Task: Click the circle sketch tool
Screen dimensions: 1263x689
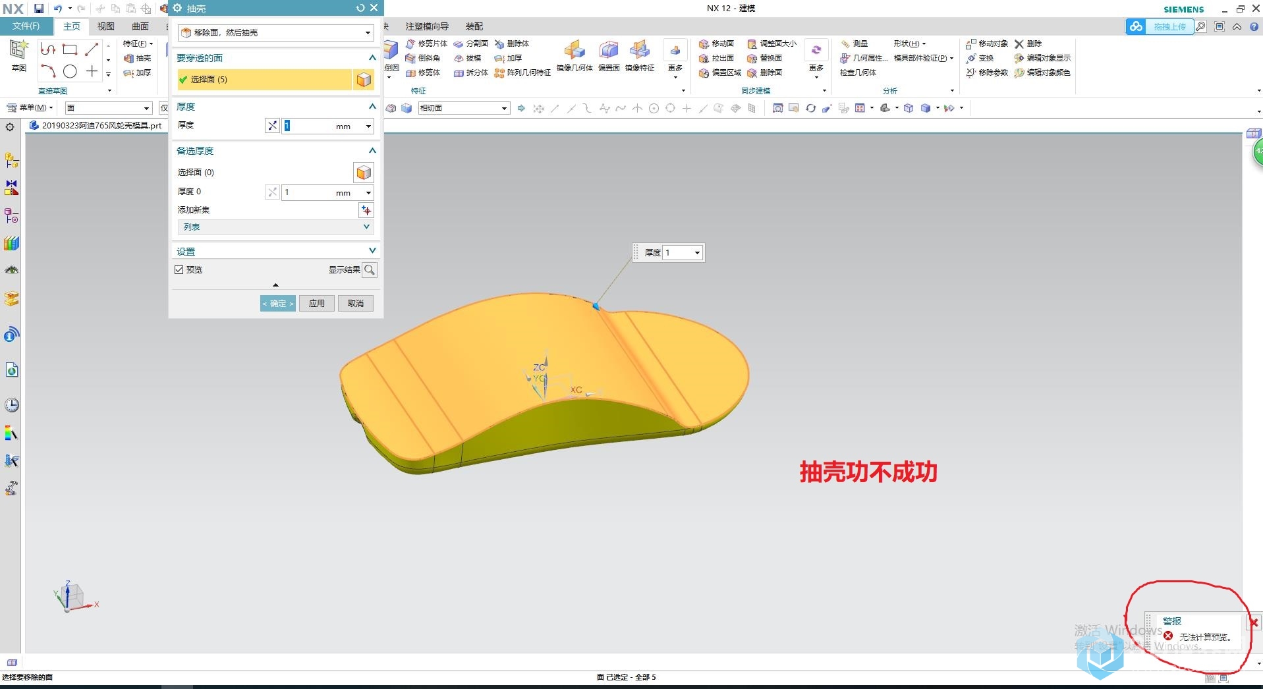Action: point(70,71)
